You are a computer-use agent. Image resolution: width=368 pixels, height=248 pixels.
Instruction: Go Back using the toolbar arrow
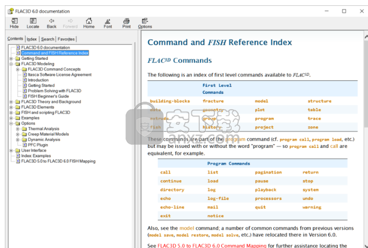point(51,23)
